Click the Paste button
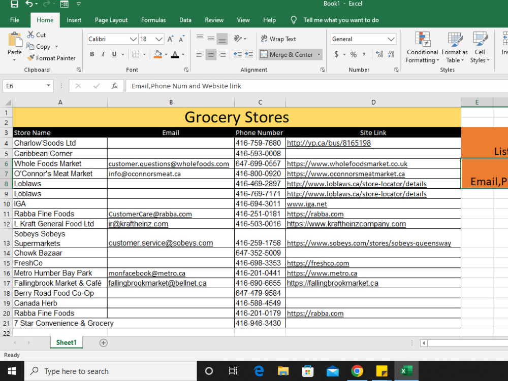 15,44
